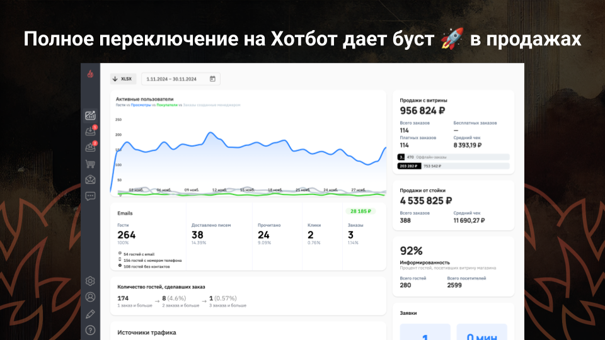Click the '8 (4.6%)' repeat orders figure
Viewport: 605px width, 340px height.
(174, 298)
